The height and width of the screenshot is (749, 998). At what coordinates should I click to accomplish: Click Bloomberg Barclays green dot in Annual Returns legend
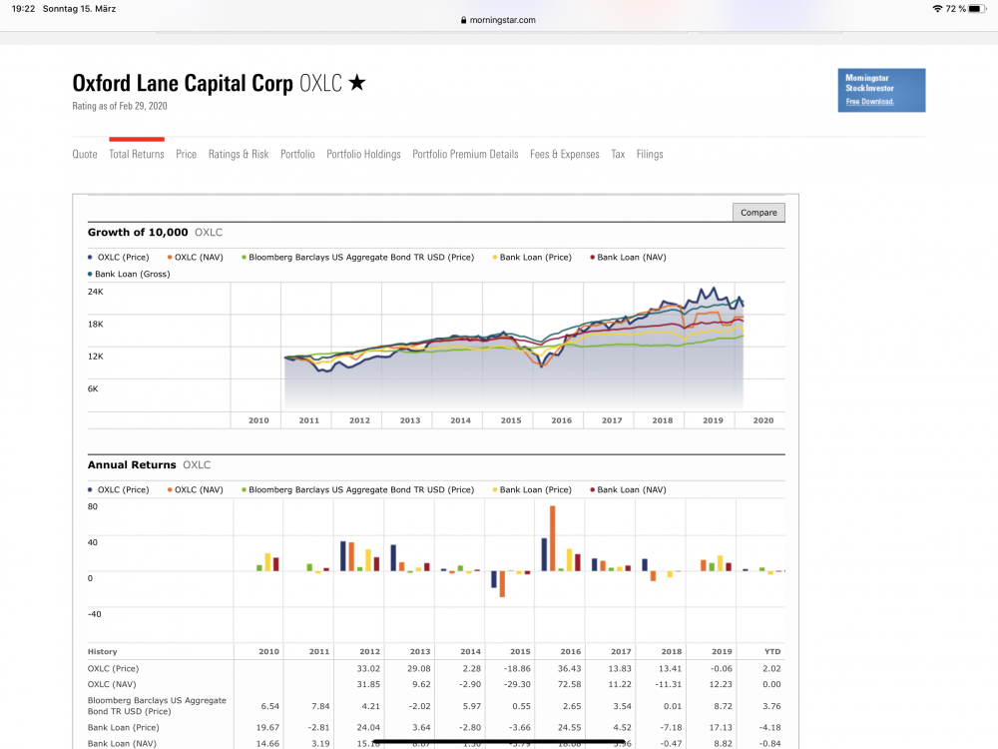click(x=244, y=489)
